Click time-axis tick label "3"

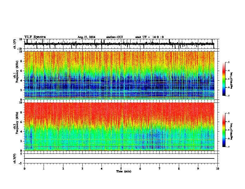click(82, 169)
